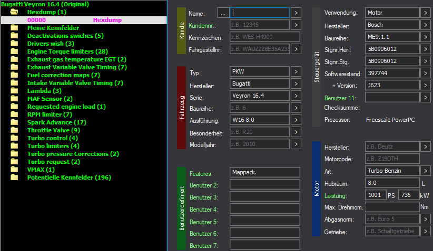Open the Kundennr. arrow button

coord(296,25)
